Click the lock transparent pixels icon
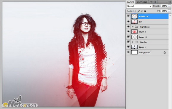 [x=135, y=11]
